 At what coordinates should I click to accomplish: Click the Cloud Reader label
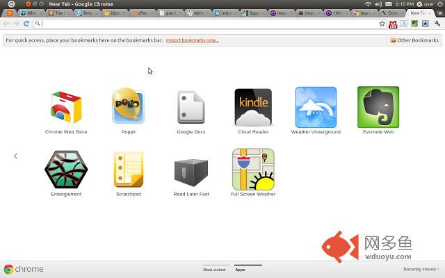[x=253, y=131]
